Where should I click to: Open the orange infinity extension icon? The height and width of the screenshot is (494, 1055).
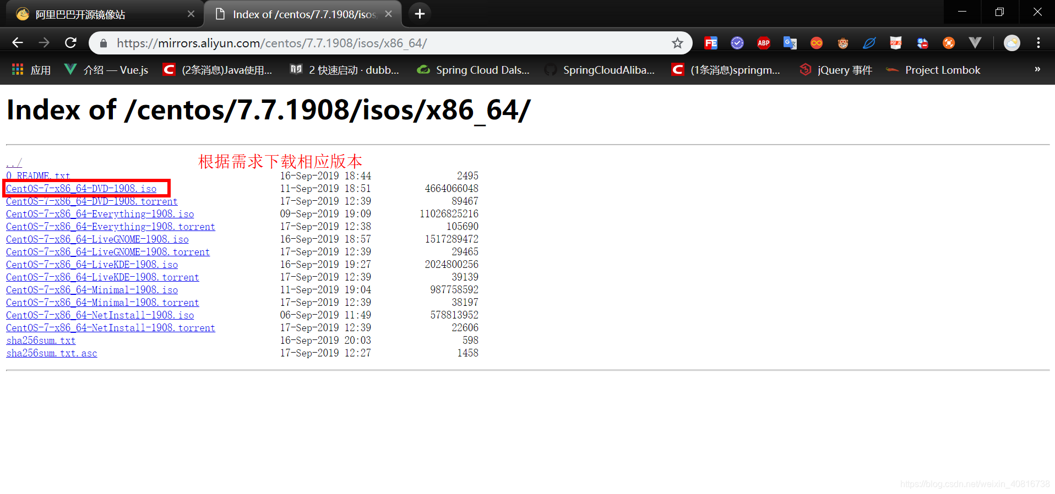(817, 43)
